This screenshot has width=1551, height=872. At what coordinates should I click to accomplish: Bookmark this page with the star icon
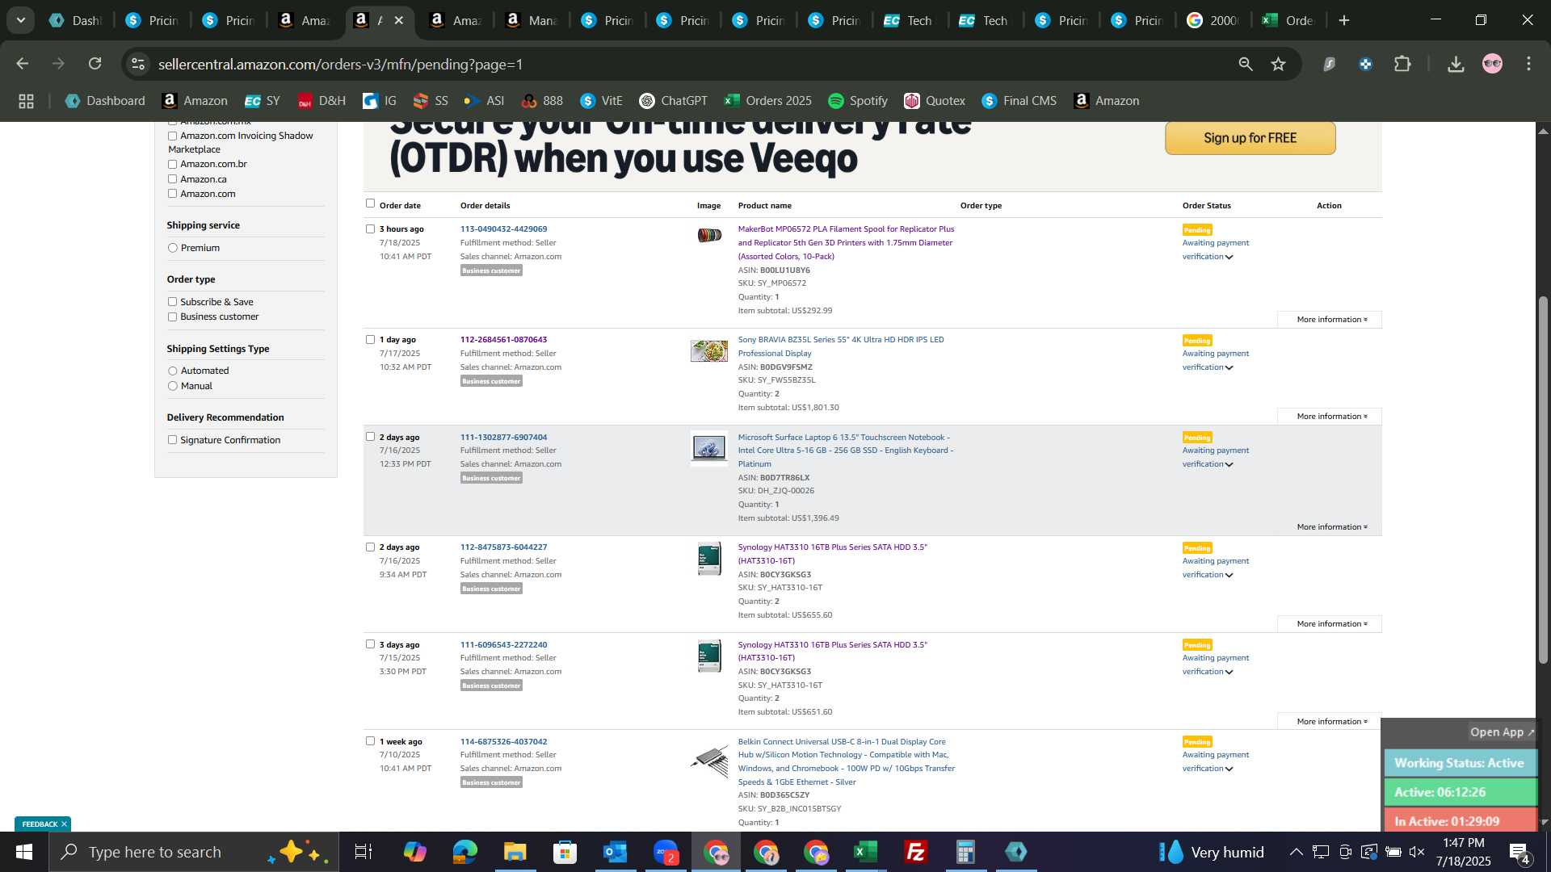click(x=1278, y=64)
